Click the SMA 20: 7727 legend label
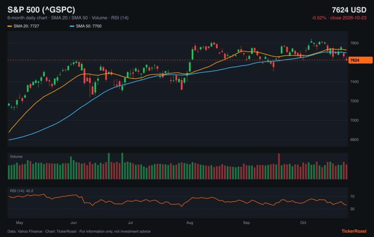The height and width of the screenshot is (237, 374). (x=26, y=26)
